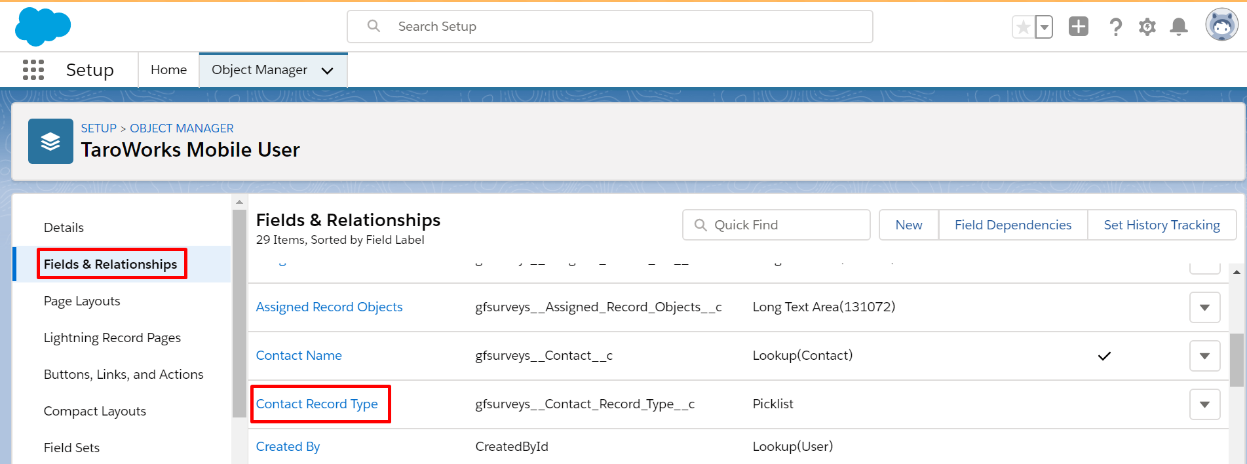
Task: Expand the Object Manager tab chevron
Action: point(328,71)
